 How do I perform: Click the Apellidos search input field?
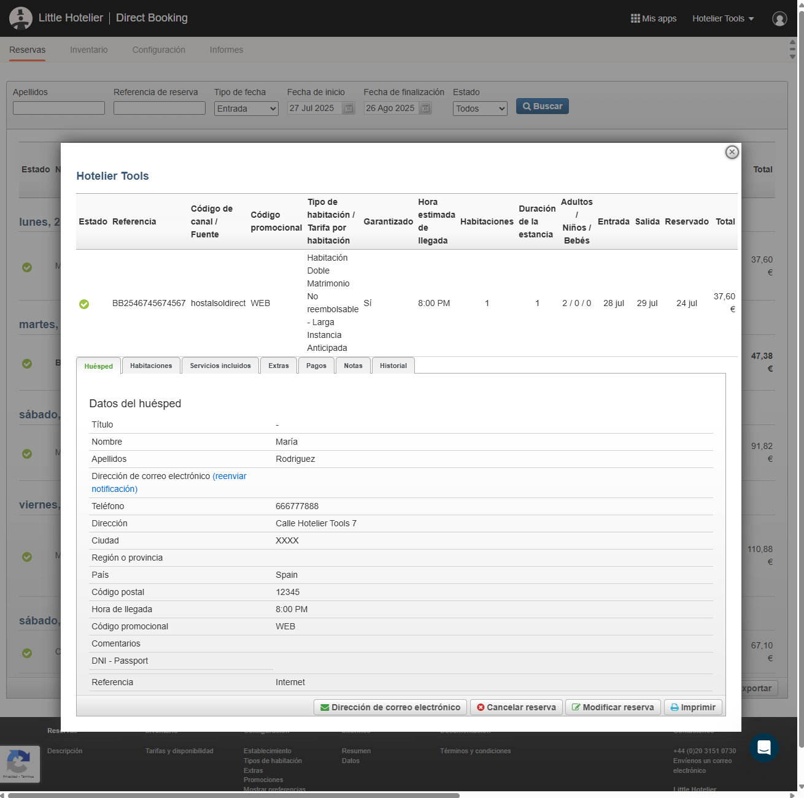point(59,109)
